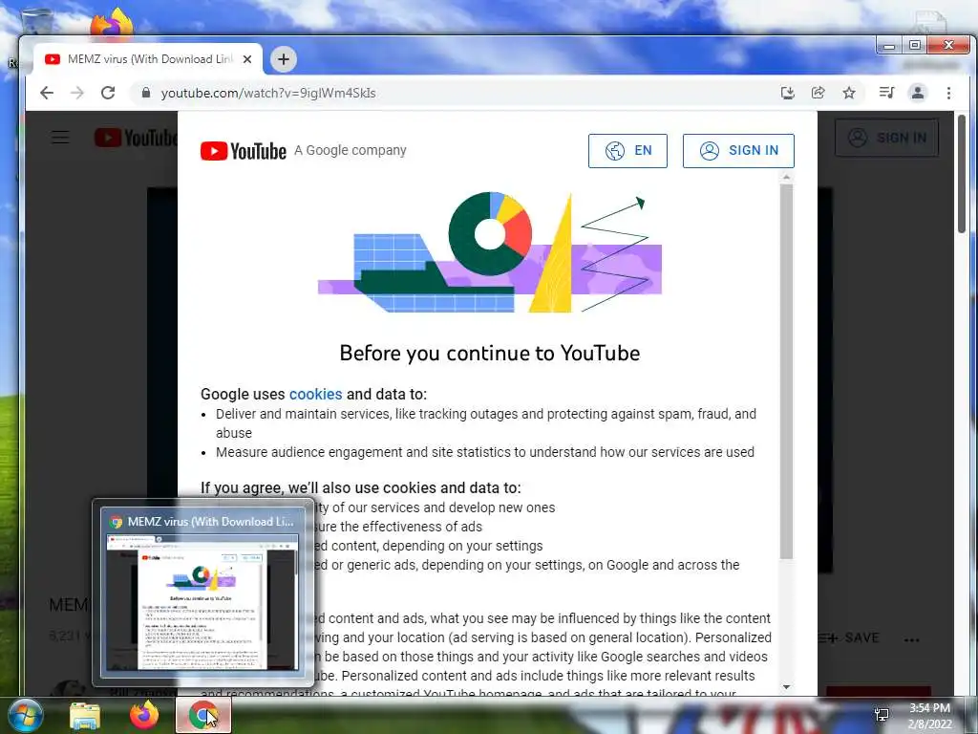Go back using the browser back arrow
The image size is (978, 734).
[47, 93]
